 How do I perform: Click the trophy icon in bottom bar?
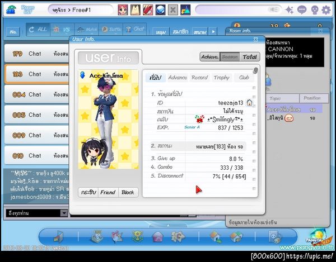137,236
